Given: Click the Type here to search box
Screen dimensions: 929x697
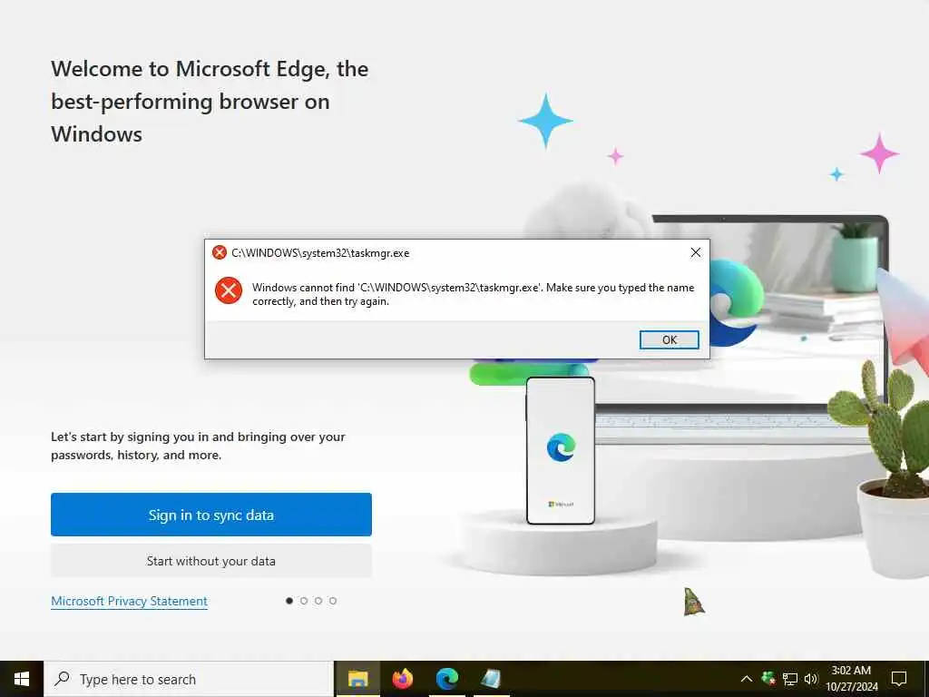Looking at the screenshot, I should coord(189,679).
